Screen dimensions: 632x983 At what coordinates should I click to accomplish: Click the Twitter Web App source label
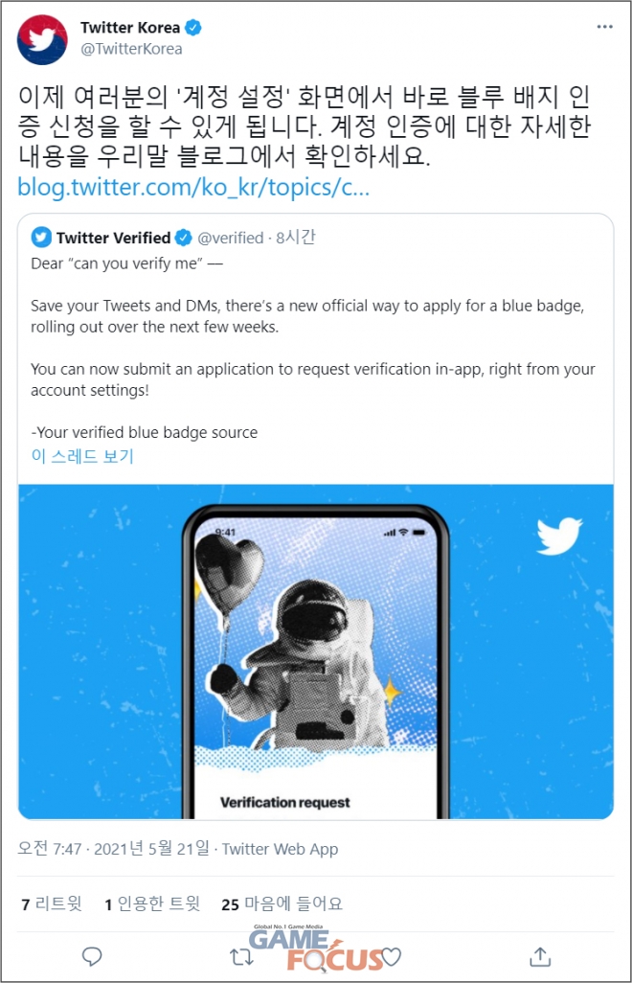point(280,850)
